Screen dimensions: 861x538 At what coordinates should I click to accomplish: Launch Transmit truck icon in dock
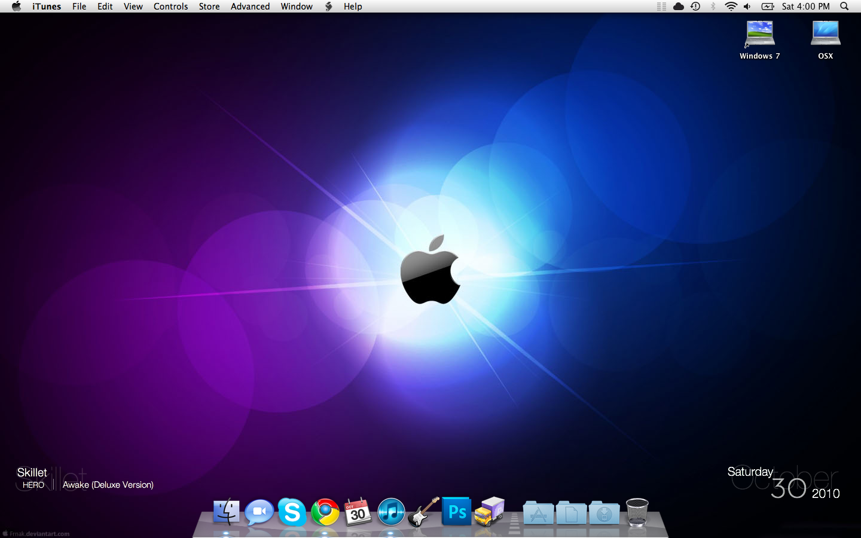point(490,512)
